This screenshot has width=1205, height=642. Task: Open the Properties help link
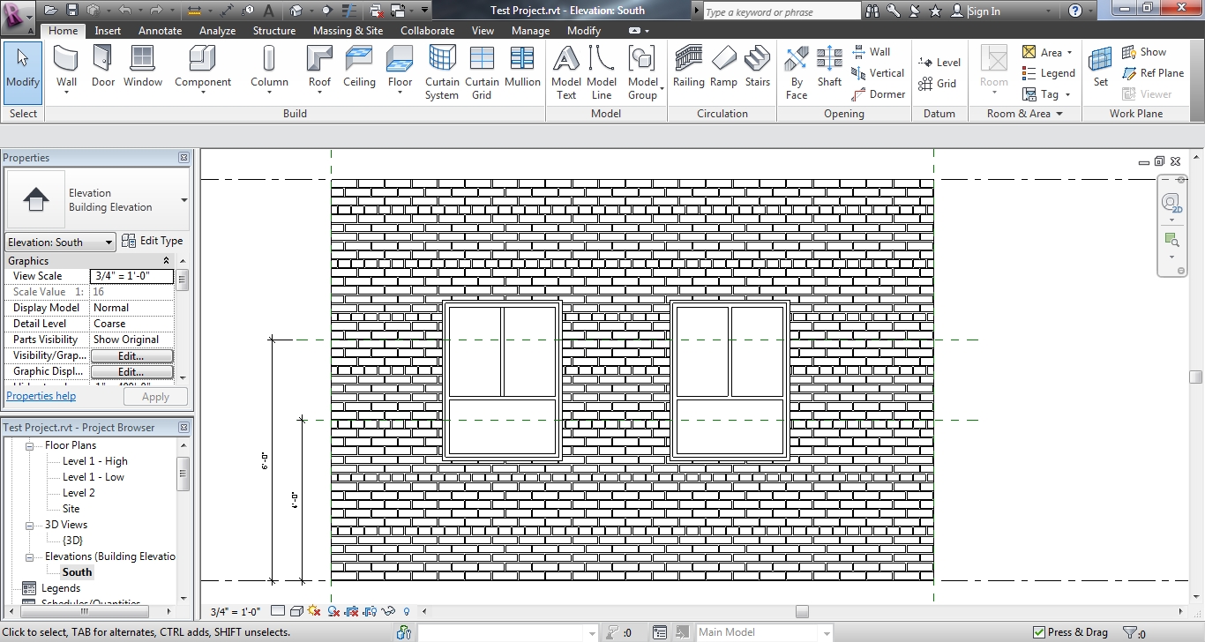(x=41, y=397)
